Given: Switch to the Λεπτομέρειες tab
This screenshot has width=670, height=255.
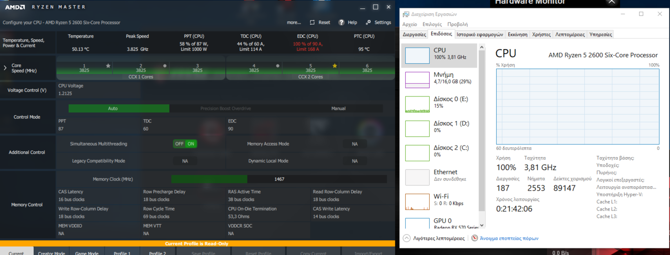Looking at the screenshot, I should coord(570,34).
